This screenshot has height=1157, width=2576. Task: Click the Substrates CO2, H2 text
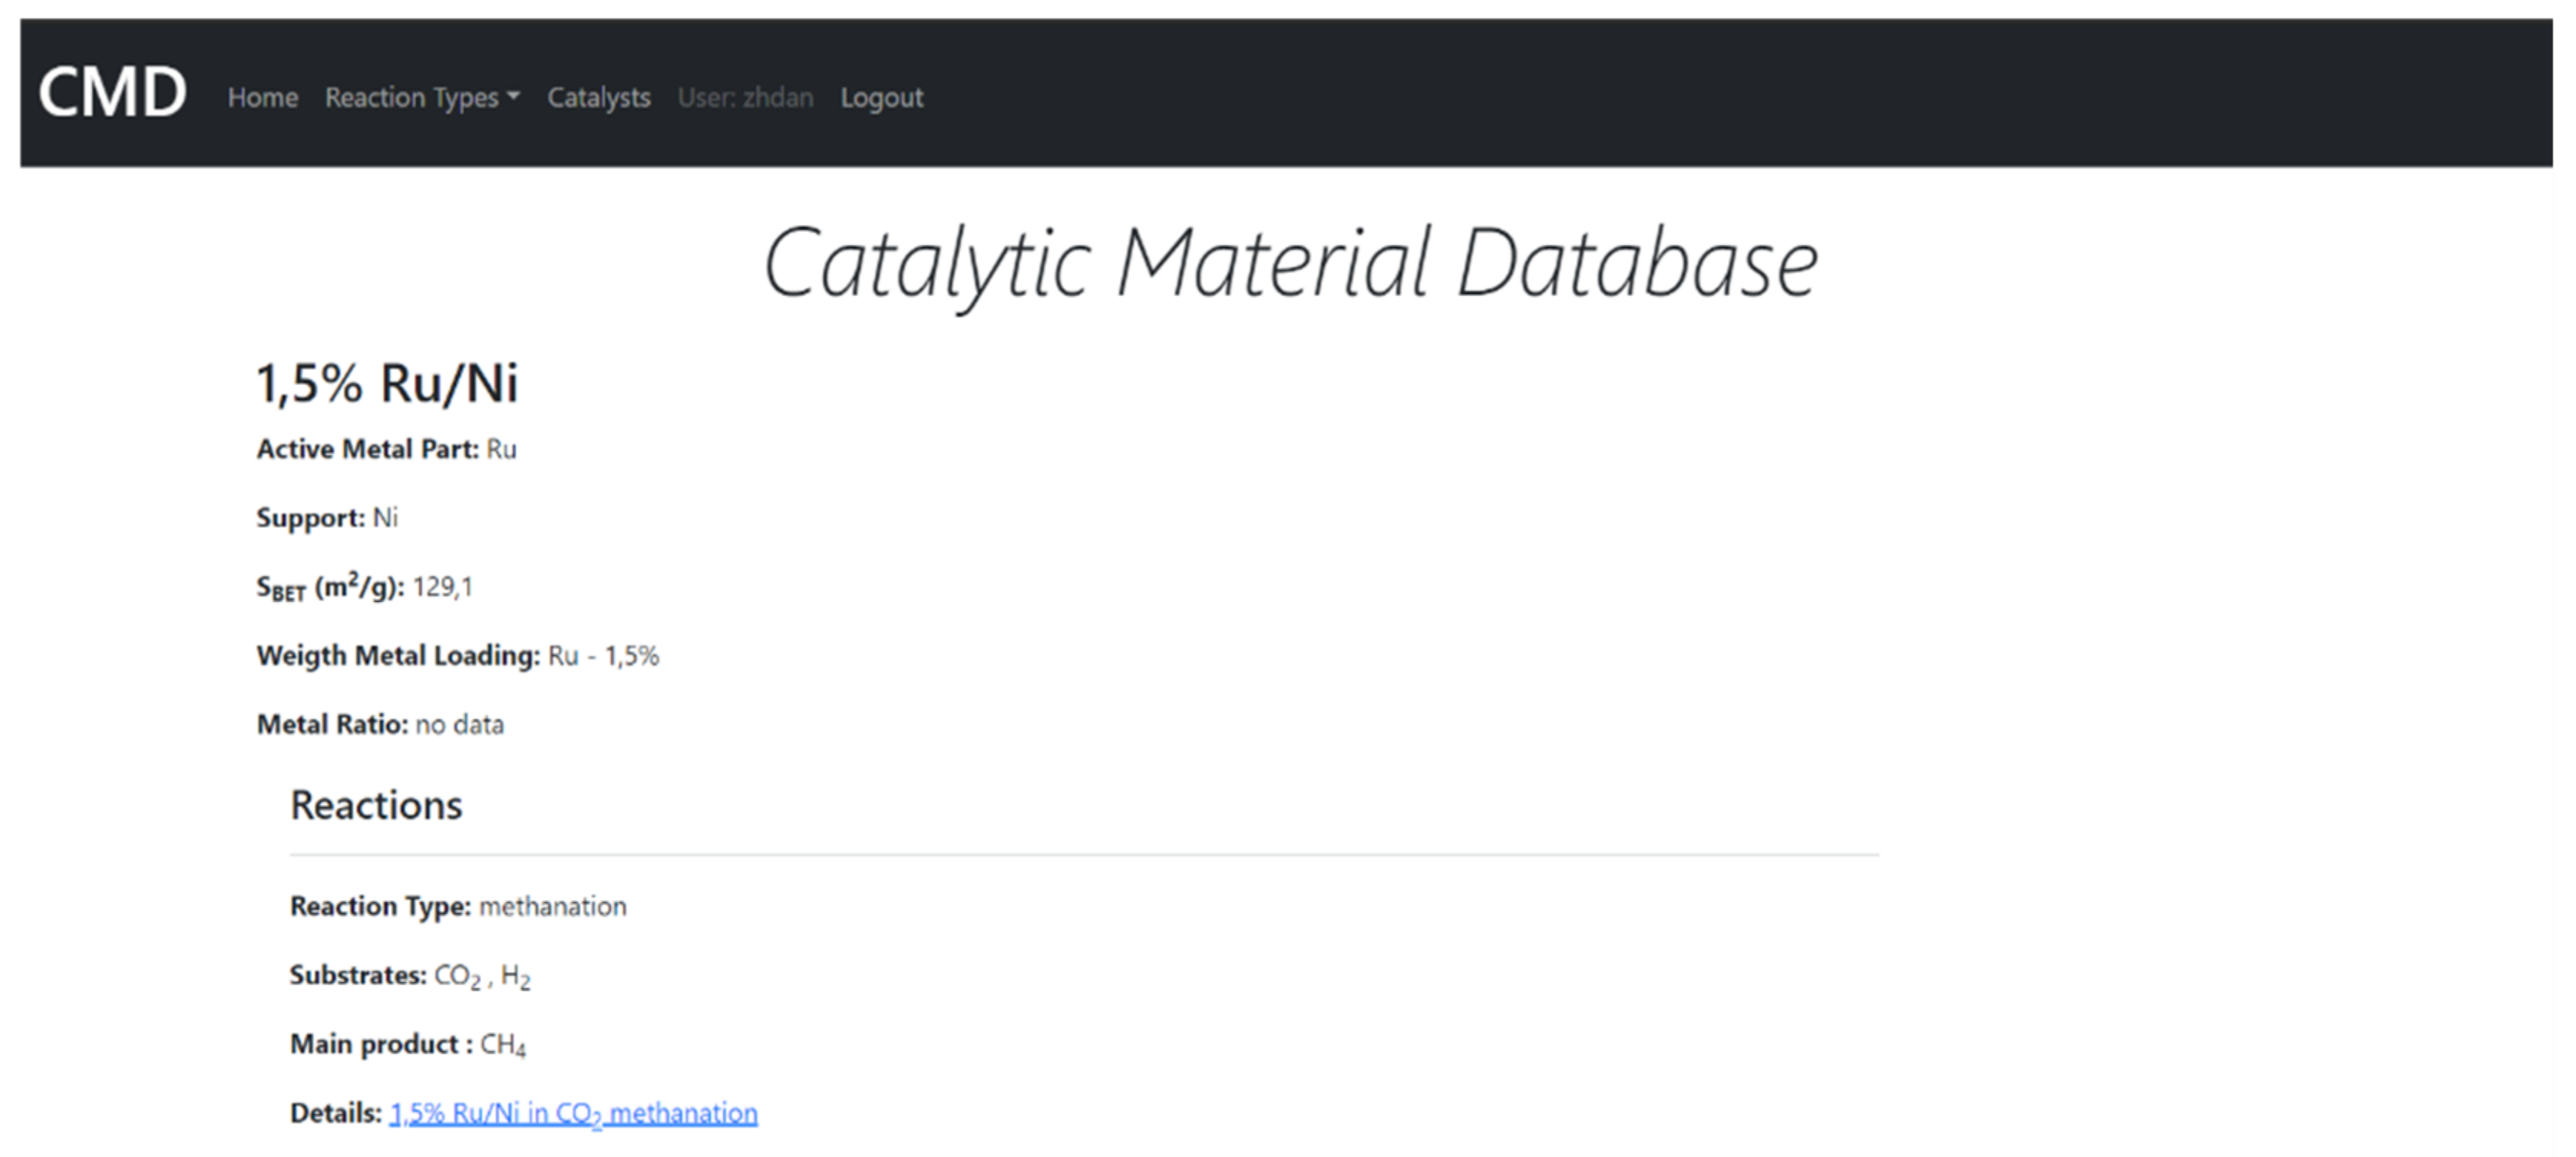coord(482,975)
